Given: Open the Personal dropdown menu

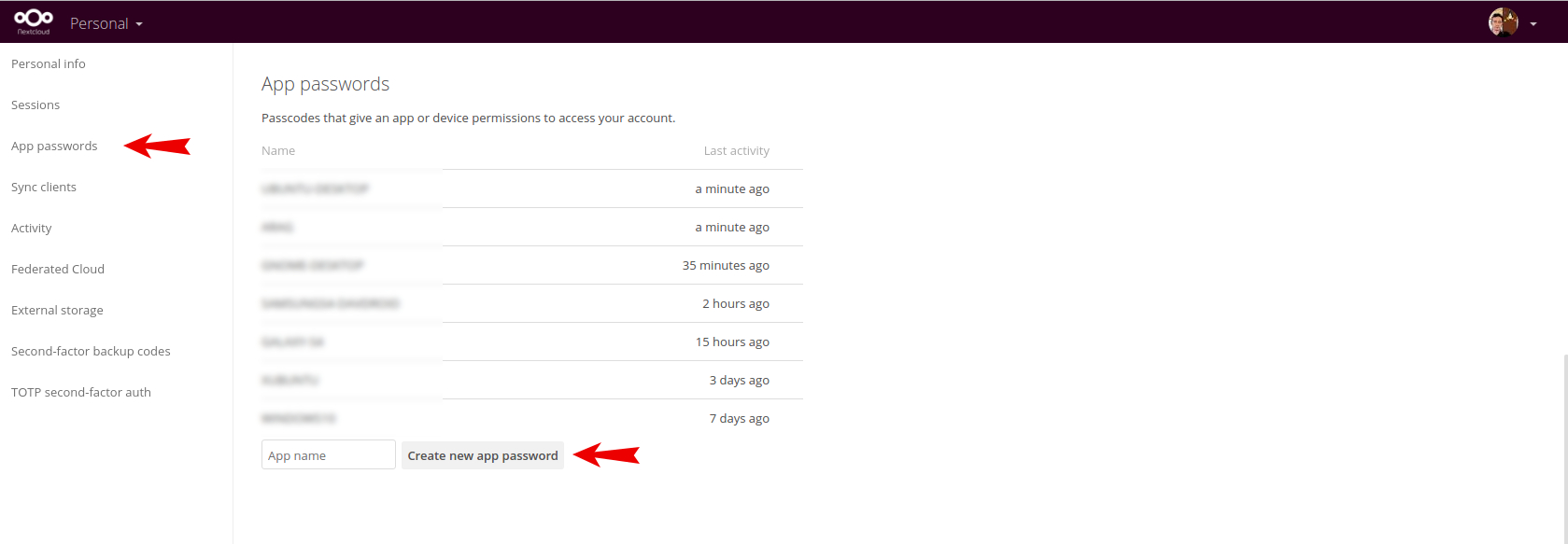Looking at the screenshot, I should (x=106, y=23).
